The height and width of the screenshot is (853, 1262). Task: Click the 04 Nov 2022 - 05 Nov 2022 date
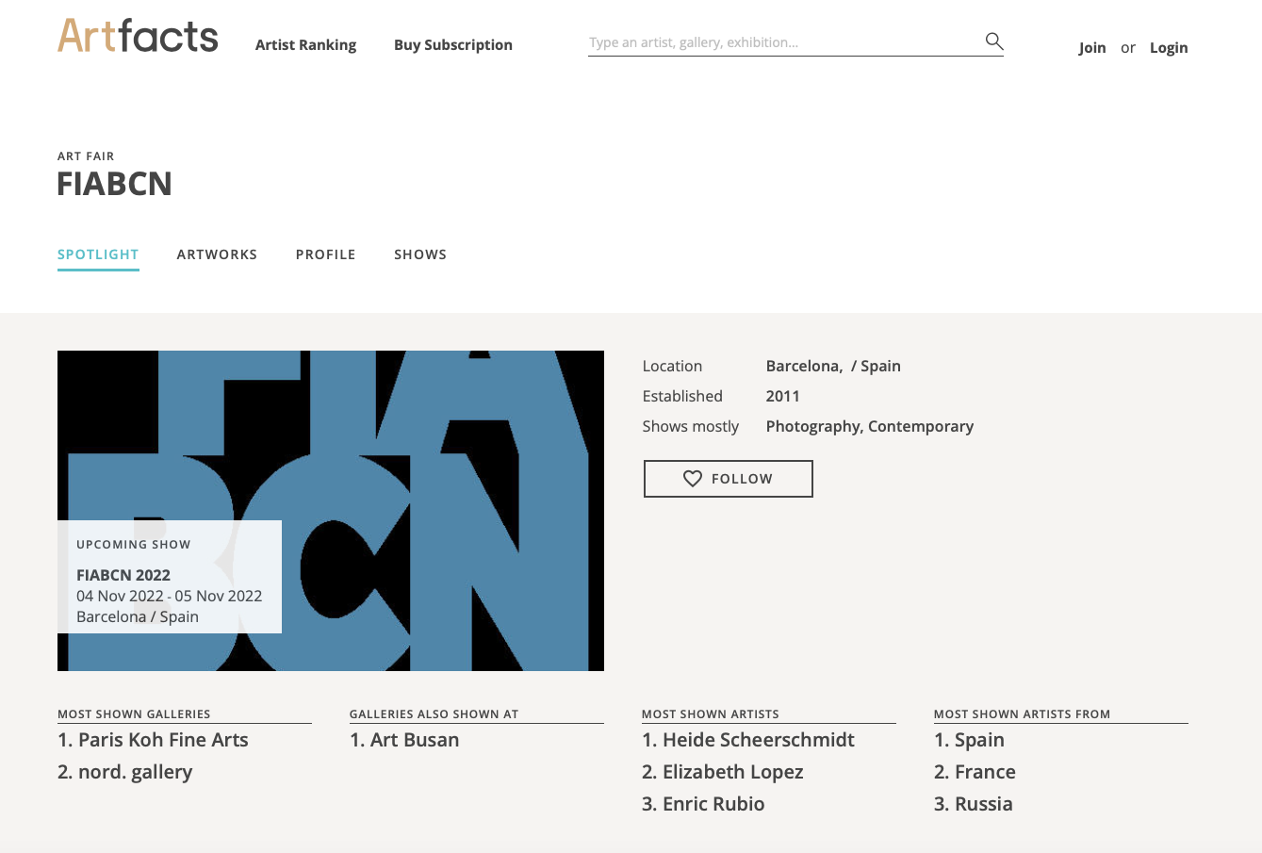coord(170,596)
